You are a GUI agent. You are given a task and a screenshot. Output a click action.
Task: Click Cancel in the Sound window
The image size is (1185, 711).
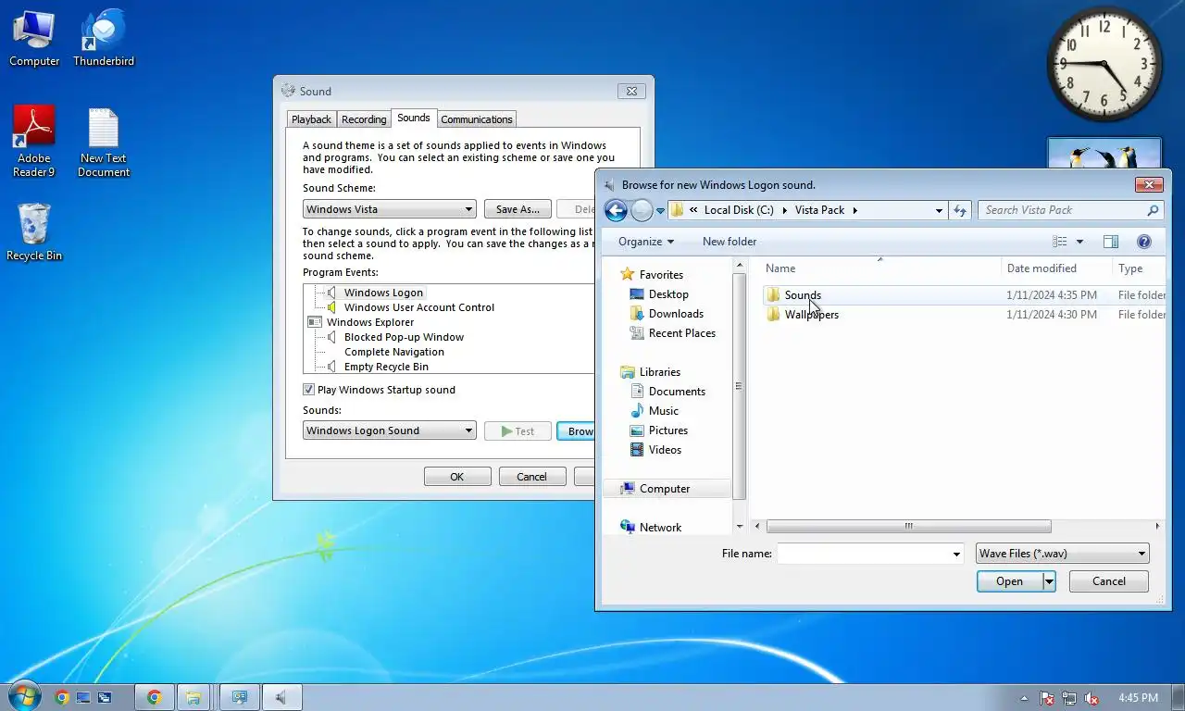click(x=532, y=477)
